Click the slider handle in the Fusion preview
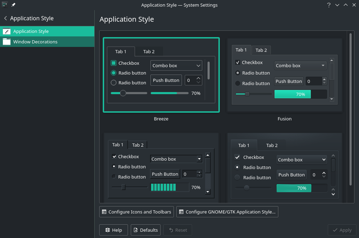This screenshot has height=238, width=359. (x=247, y=94)
